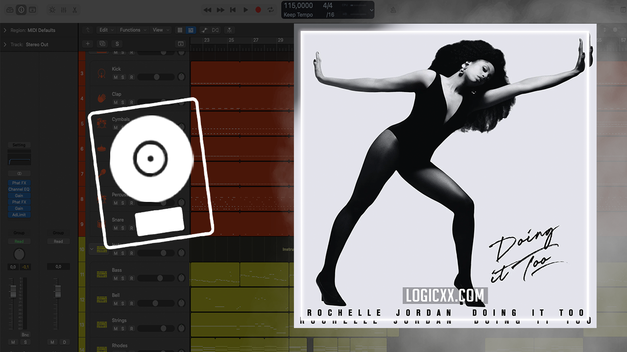Image resolution: width=627 pixels, height=352 pixels.
Task: Click the metronome warning triangle icon
Action: 393,10
